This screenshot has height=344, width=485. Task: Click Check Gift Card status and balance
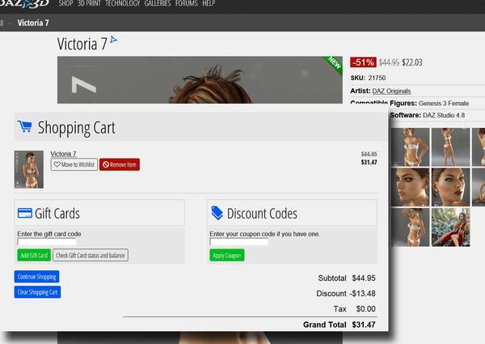tap(91, 255)
